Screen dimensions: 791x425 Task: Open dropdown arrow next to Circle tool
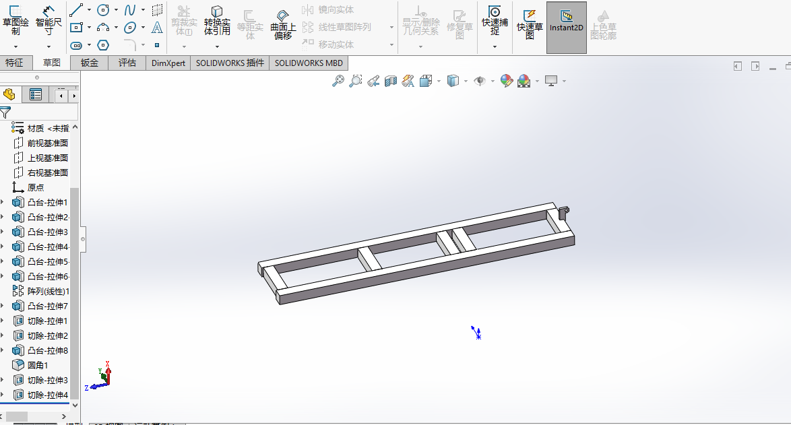click(x=116, y=10)
